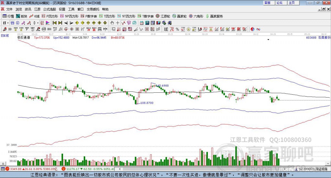Expand the 日 period dropdown arrow
This screenshot has height=178, width=331.
coord(8,23)
